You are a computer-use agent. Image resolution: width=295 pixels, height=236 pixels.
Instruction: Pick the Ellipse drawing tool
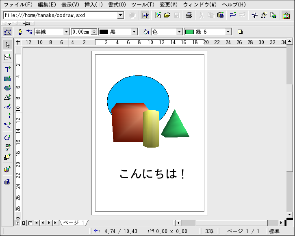coord(7,88)
